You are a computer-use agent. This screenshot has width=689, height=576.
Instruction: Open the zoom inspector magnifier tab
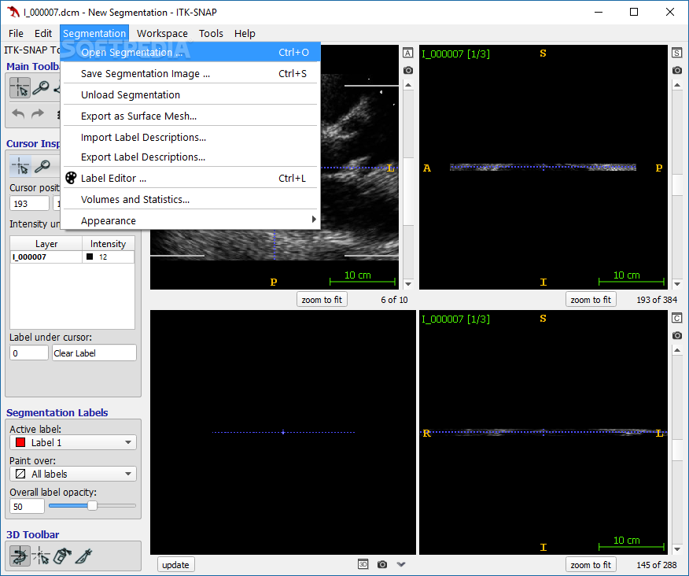coord(42,167)
